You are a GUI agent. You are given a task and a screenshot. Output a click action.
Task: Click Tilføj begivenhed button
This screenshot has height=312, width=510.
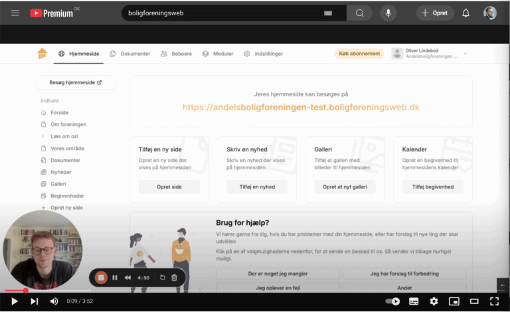(432, 187)
